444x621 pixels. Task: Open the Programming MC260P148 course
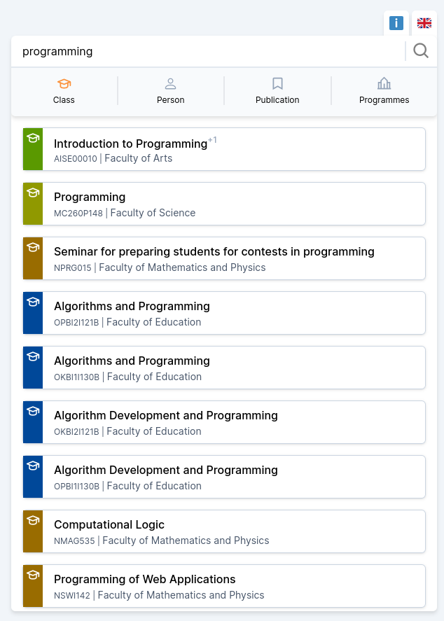(224, 204)
